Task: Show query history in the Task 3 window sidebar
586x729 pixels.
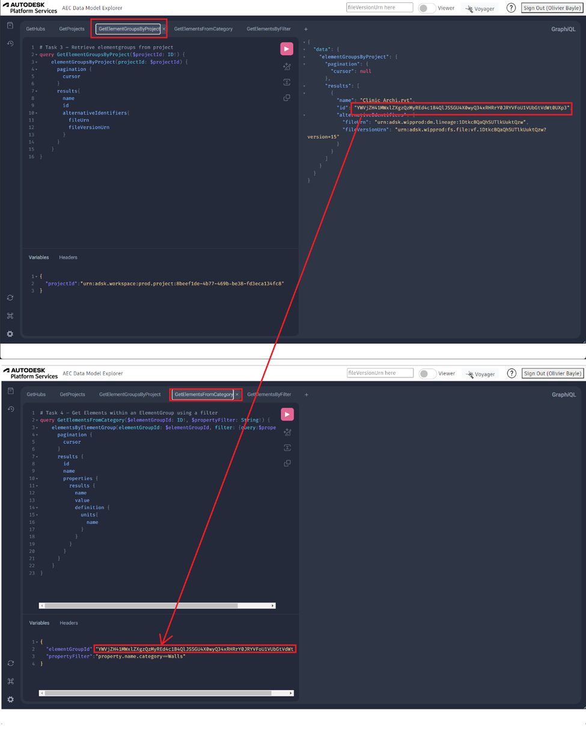Action: (x=10, y=43)
